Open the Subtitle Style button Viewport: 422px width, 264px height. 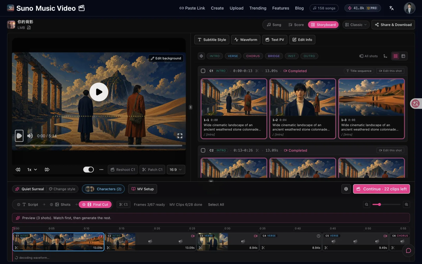tap(212, 40)
